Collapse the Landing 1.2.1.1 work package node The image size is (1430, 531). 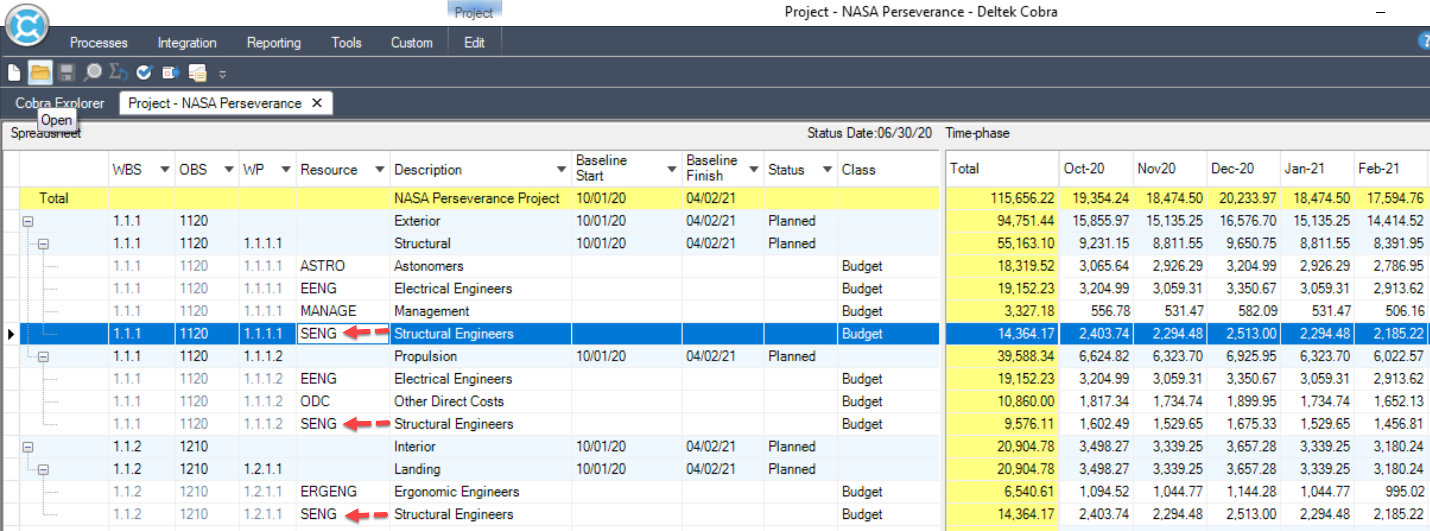(x=43, y=470)
